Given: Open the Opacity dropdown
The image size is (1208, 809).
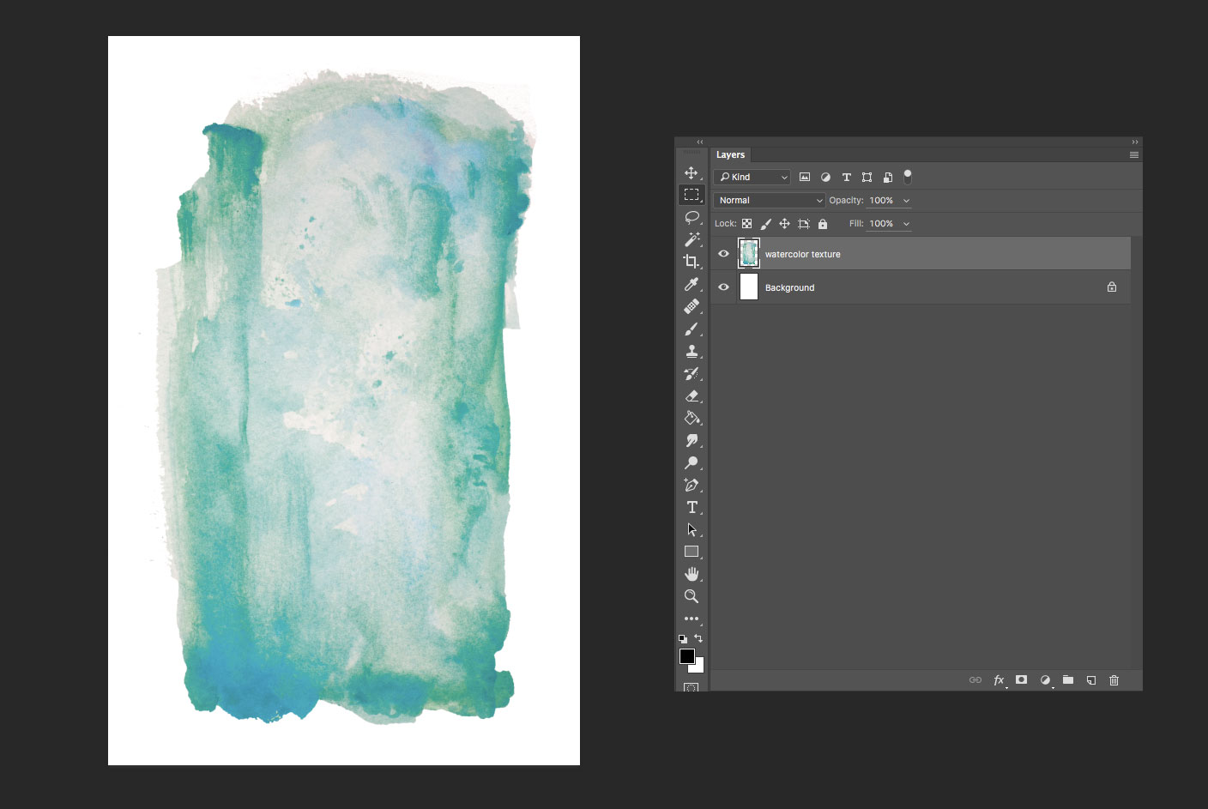Looking at the screenshot, I should coord(905,200).
